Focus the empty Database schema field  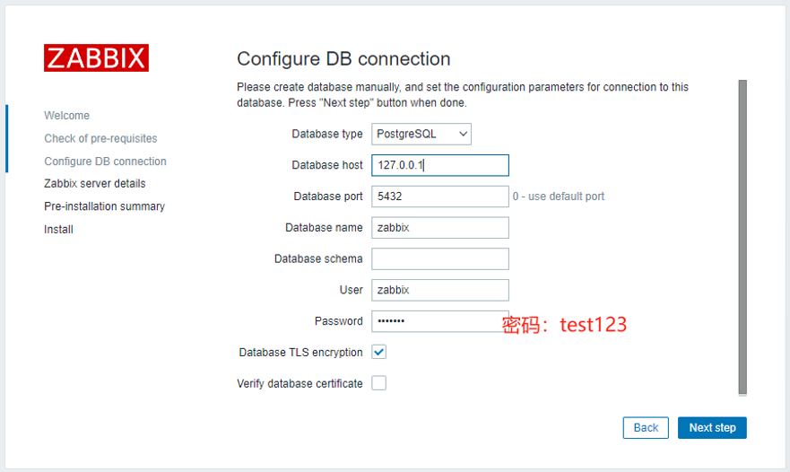coord(439,258)
